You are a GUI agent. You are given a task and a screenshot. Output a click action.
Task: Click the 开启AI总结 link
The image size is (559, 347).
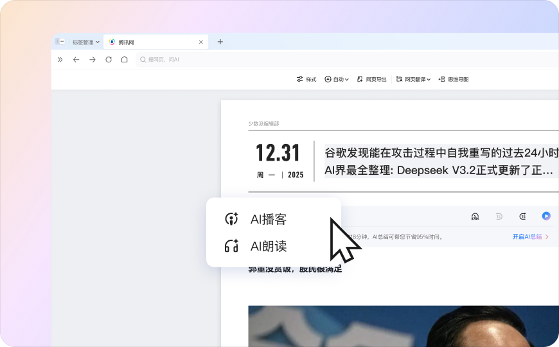[x=531, y=236]
